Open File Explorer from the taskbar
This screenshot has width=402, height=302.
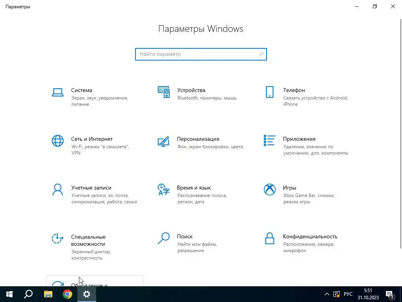pyautogui.click(x=48, y=294)
